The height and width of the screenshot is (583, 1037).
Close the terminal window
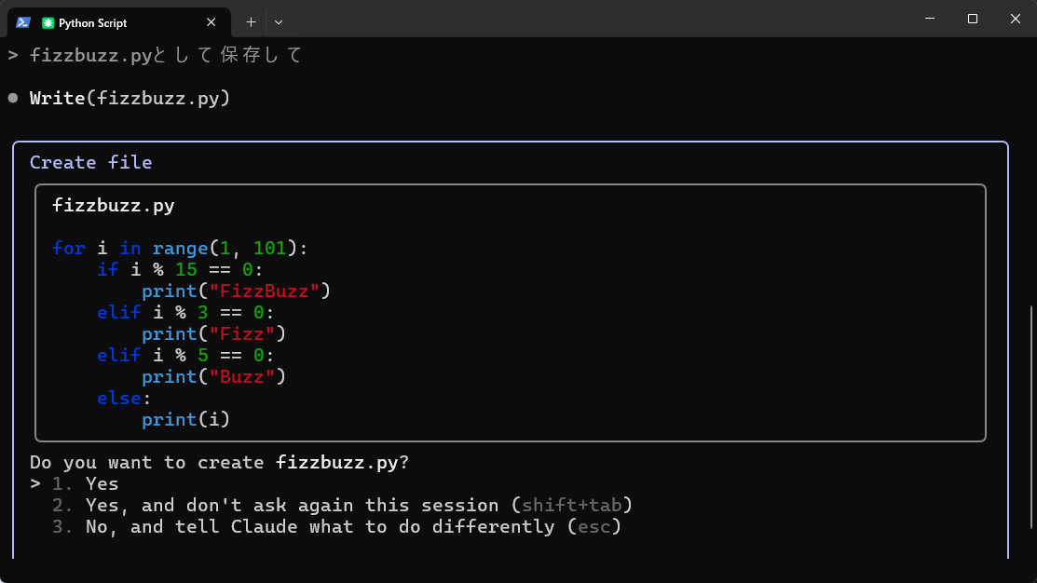pos(1016,19)
